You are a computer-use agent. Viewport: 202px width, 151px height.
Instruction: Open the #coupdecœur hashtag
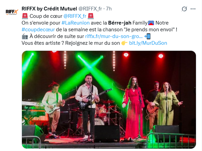pyautogui.click(x=38, y=30)
